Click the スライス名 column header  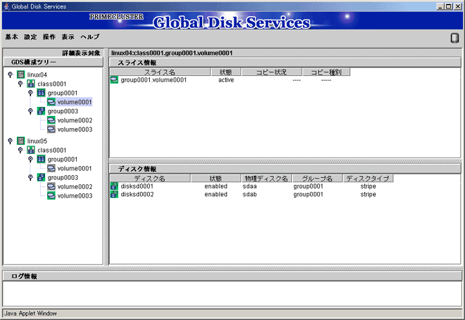tap(160, 72)
